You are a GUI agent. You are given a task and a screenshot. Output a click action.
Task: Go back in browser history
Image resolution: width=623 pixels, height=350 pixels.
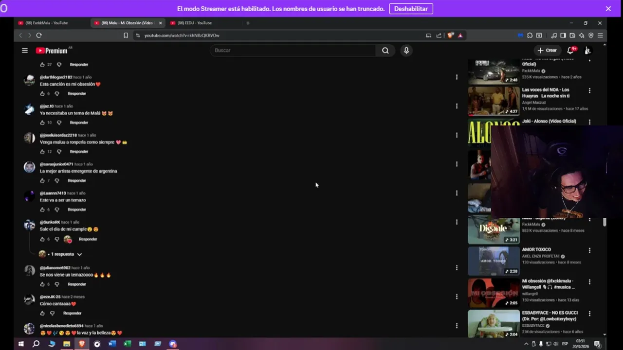click(x=20, y=35)
